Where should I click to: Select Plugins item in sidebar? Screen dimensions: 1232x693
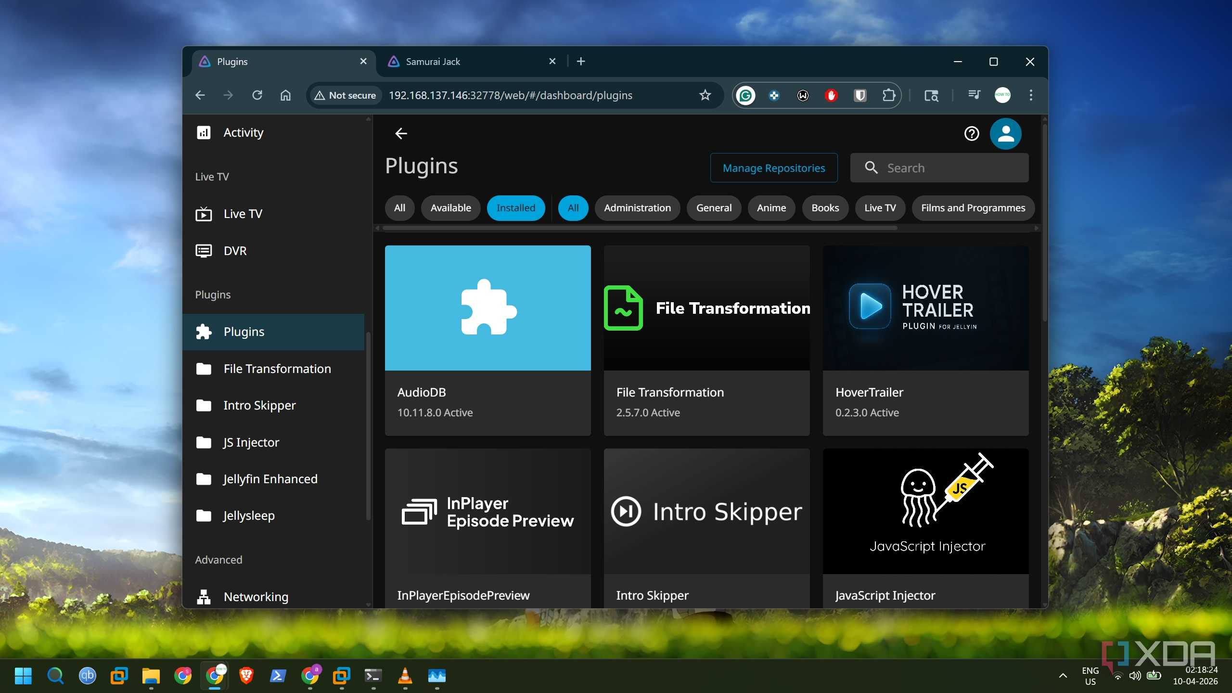(x=273, y=332)
